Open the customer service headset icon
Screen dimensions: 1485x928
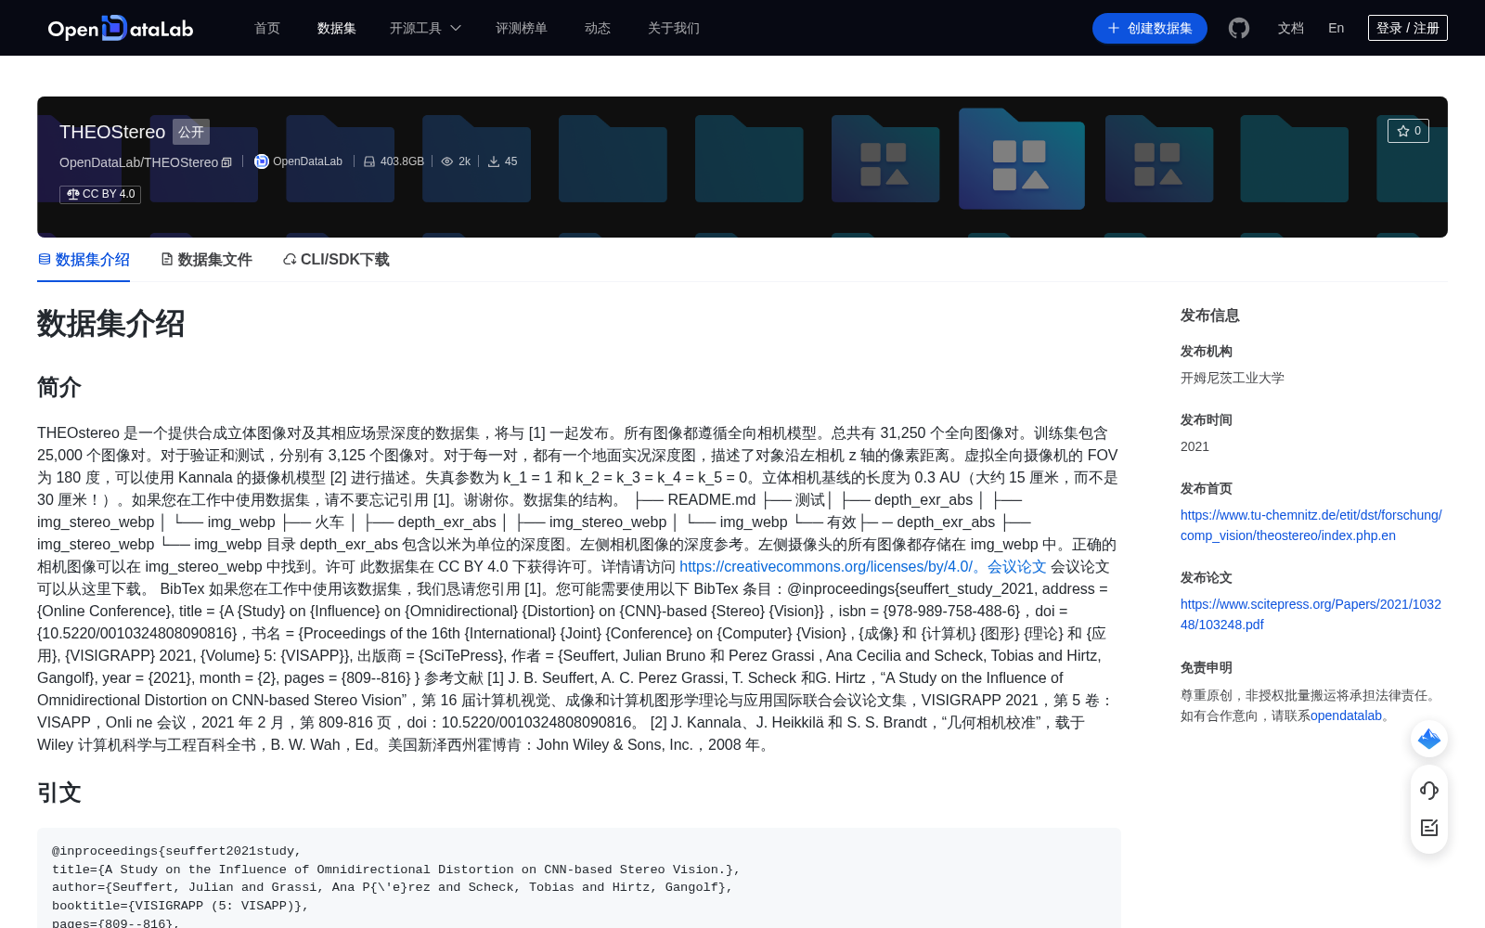click(x=1429, y=790)
